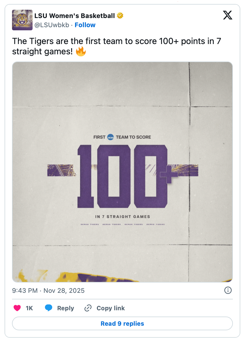Screen dimensions: 244x342
Task: Click the Reply text label
Action: point(65,308)
